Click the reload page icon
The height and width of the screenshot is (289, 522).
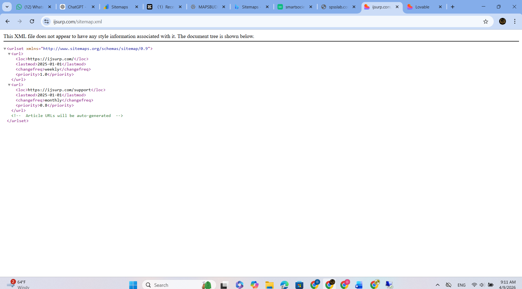tap(32, 21)
